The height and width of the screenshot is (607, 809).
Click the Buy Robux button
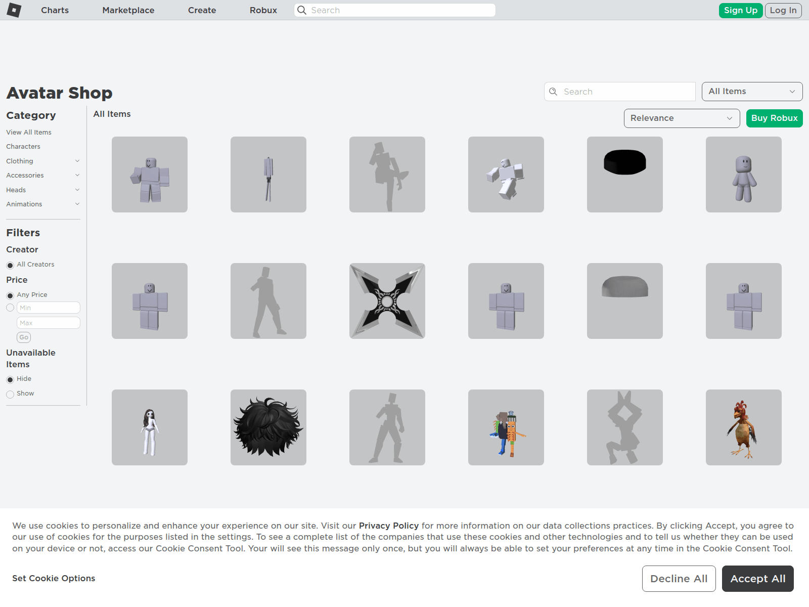click(x=774, y=118)
